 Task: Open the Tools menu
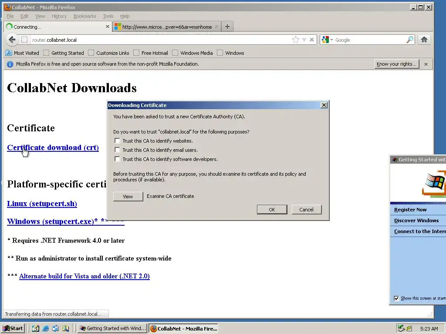click(x=108, y=16)
